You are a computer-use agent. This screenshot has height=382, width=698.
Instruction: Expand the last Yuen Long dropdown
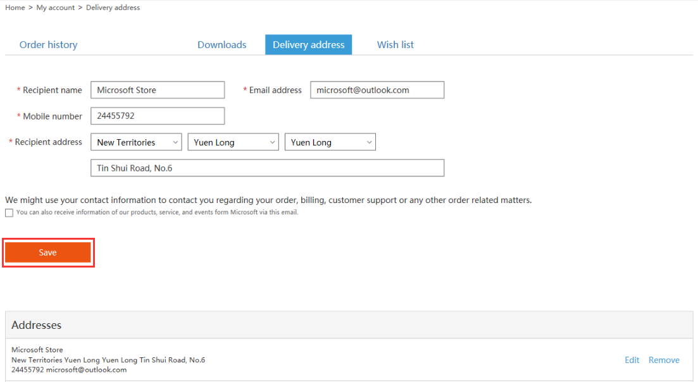click(x=330, y=142)
